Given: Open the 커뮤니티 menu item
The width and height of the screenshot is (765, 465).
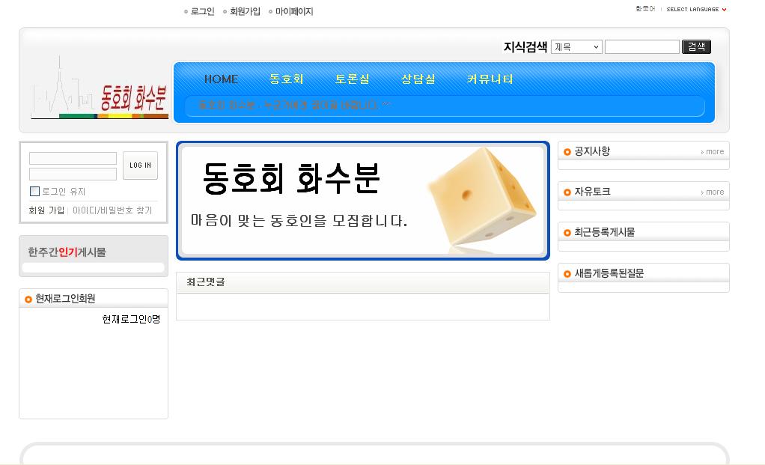Looking at the screenshot, I should [490, 79].
